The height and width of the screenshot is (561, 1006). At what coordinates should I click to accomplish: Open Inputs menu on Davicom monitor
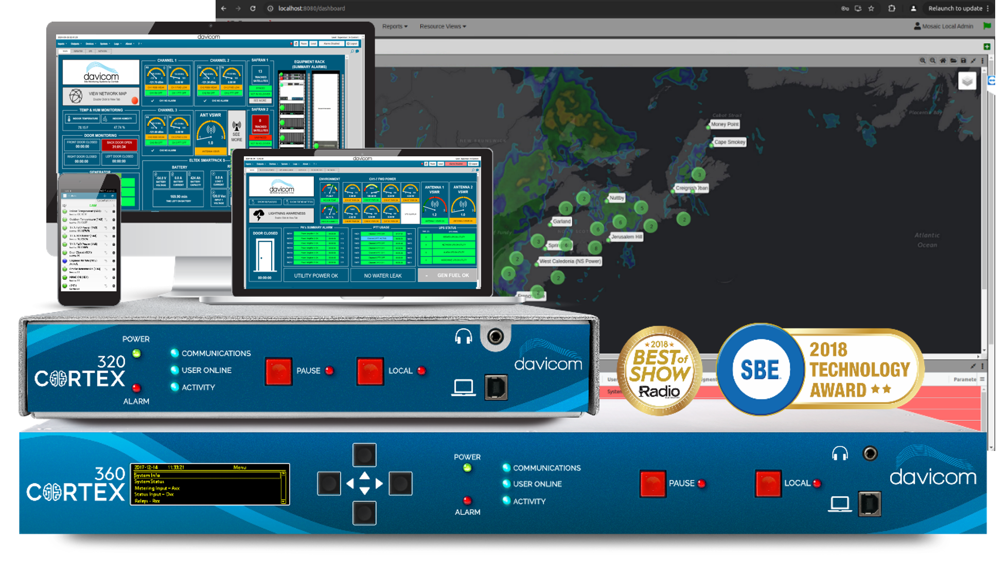[x=62, y=44]
